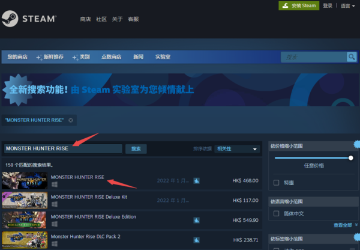Open the 关于 about menu

pyautogui.click(x=118, y=19)
